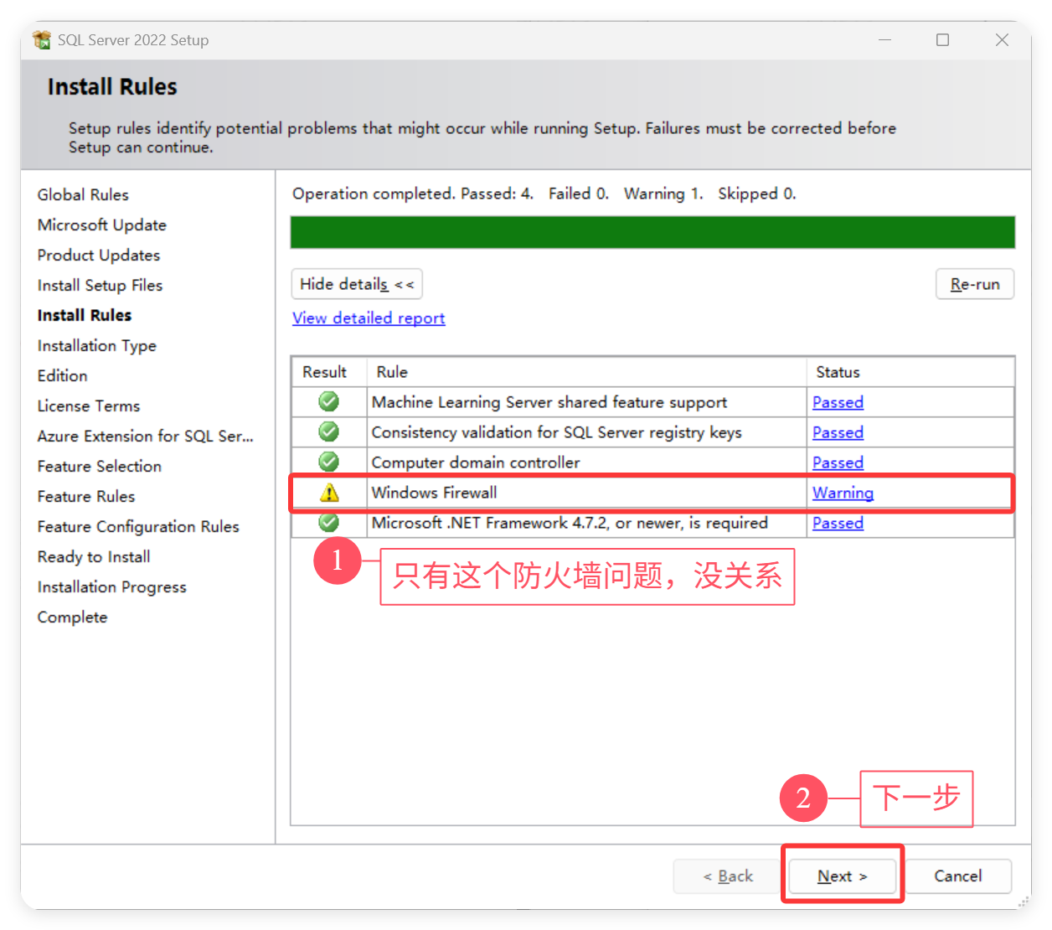Select Complete in the step list
Screen dimensions: 1052x930
tap(72, 617)
